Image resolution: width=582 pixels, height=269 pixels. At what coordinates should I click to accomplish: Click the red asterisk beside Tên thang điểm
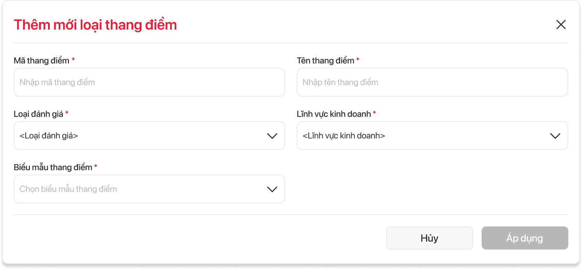click(x=358, y=59)
